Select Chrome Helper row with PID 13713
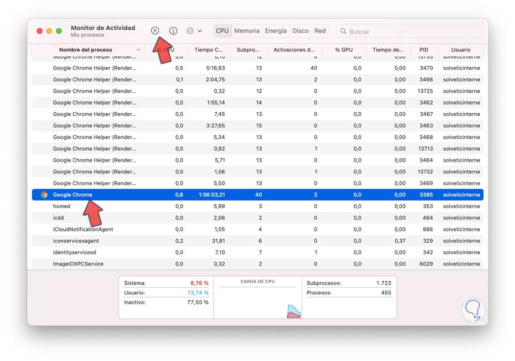Image resolution: width=515 pixels, height=361 pixels. [257, 149]
